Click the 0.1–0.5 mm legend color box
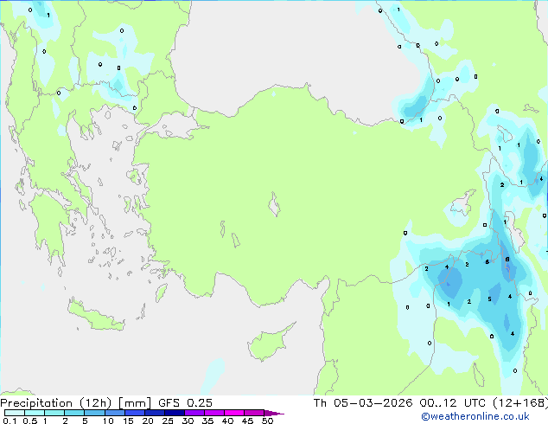Screen dimensions: 548x424 point(15,413)
